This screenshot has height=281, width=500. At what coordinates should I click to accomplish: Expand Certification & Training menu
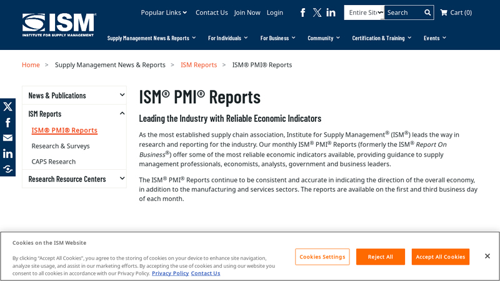pos(382,38)
